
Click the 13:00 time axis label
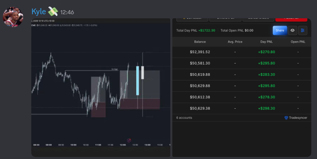tap(148, 145)
